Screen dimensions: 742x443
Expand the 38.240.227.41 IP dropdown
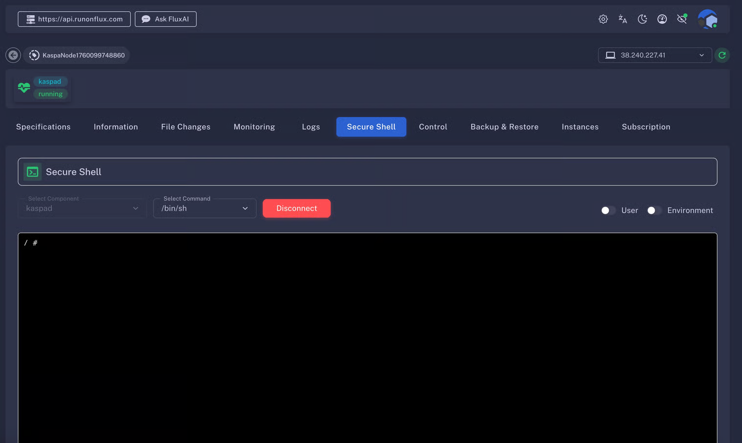click(x=654, y=55)
